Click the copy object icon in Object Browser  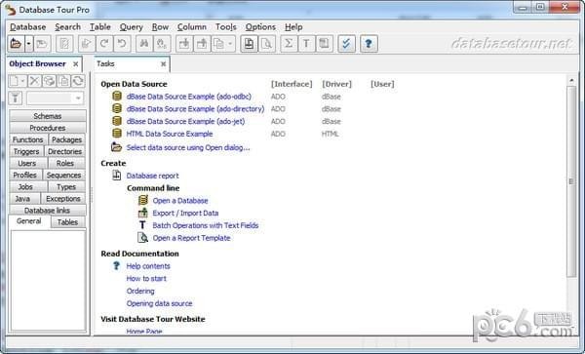[63, 81]
